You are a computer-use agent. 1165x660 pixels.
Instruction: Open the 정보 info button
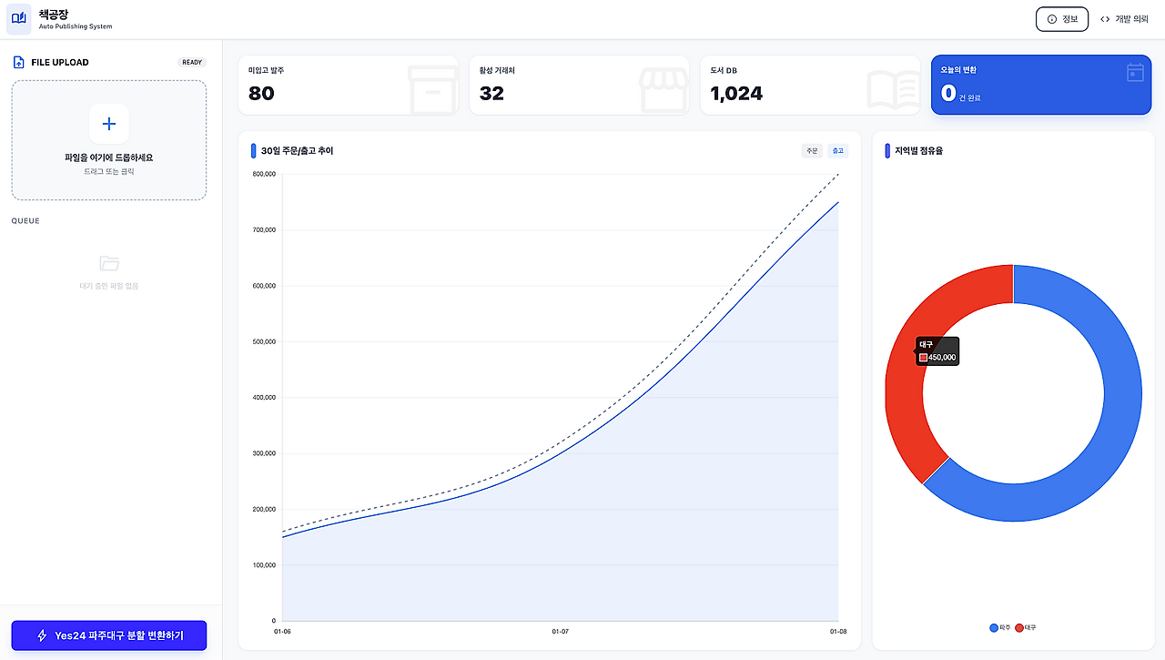point(1061,19)
